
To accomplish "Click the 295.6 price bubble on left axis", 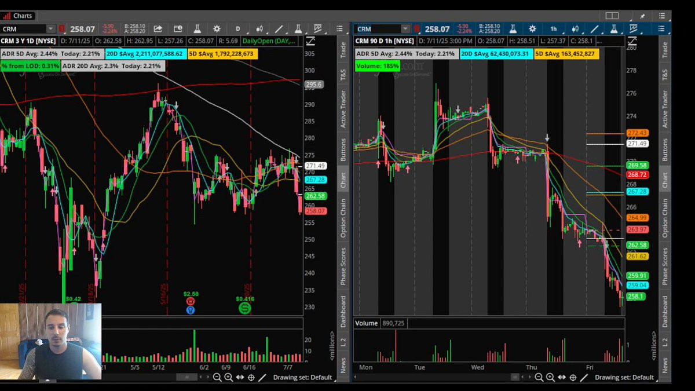I will [313, 85].
